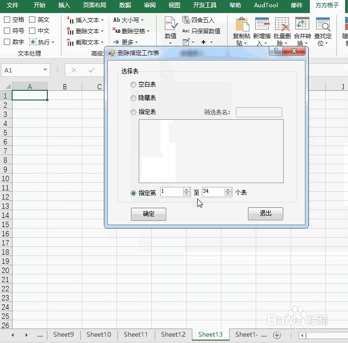Viewport: 348px width, 343px height.
Task: Select the 隐藏表 radio button
Action: pyautogui.click(x=133, y=98)
